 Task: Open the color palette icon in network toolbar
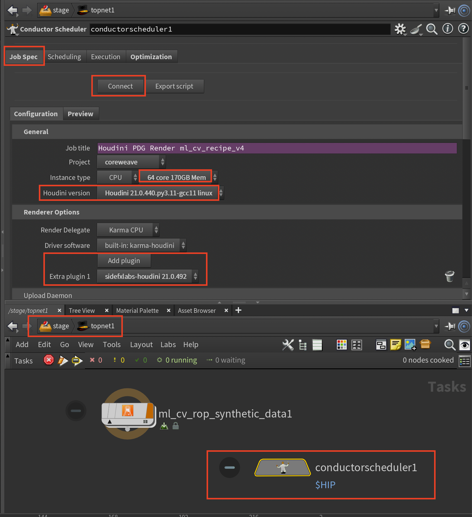click(x=342, y=345)
